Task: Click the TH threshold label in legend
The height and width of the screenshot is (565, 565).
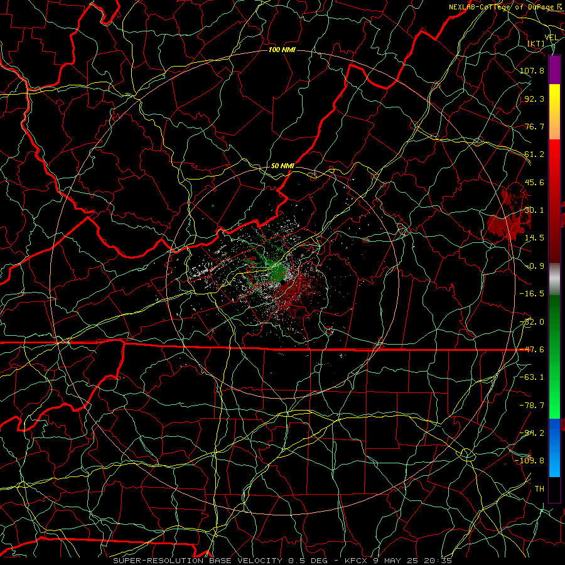Action: click(x=539, y=489)
